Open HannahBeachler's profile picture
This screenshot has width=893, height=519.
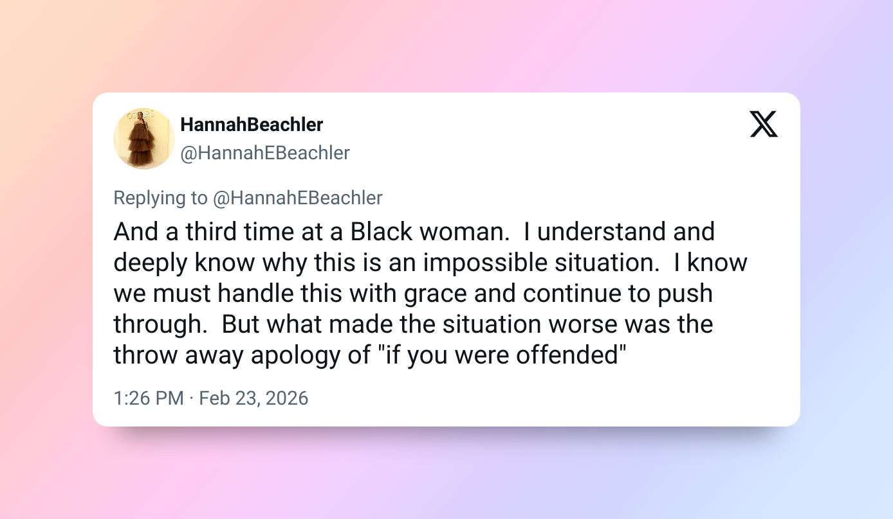coord(144,139)
